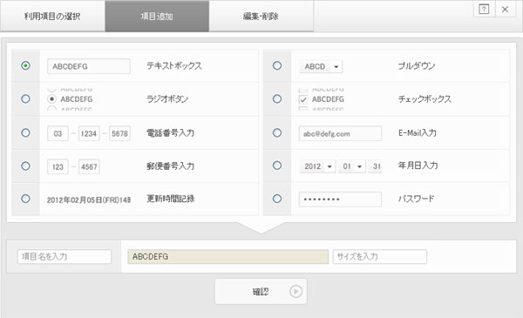This screenshot has width=523, height=318.
Task: Select the ラジオボタン item type radio
Action: click(x=25, y=99)
